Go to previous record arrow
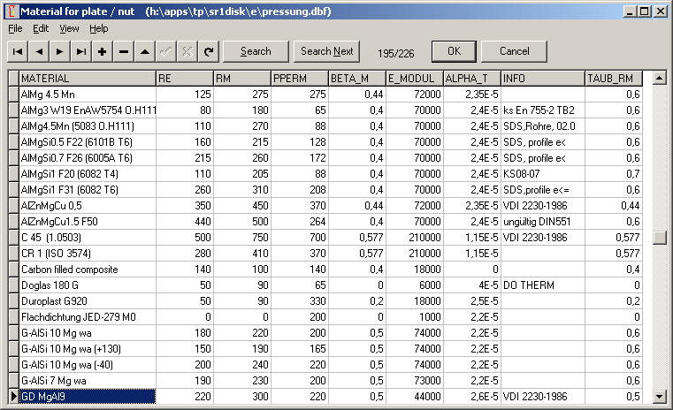 [39, 51]
